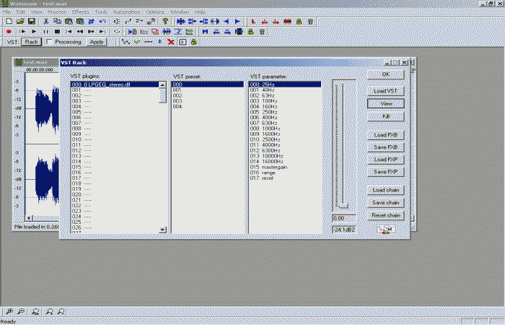Image resolution: width=505 pixels, height=325 pixels.
Task: Click the zoom in magnifier icon
Action: pos(8,311)
